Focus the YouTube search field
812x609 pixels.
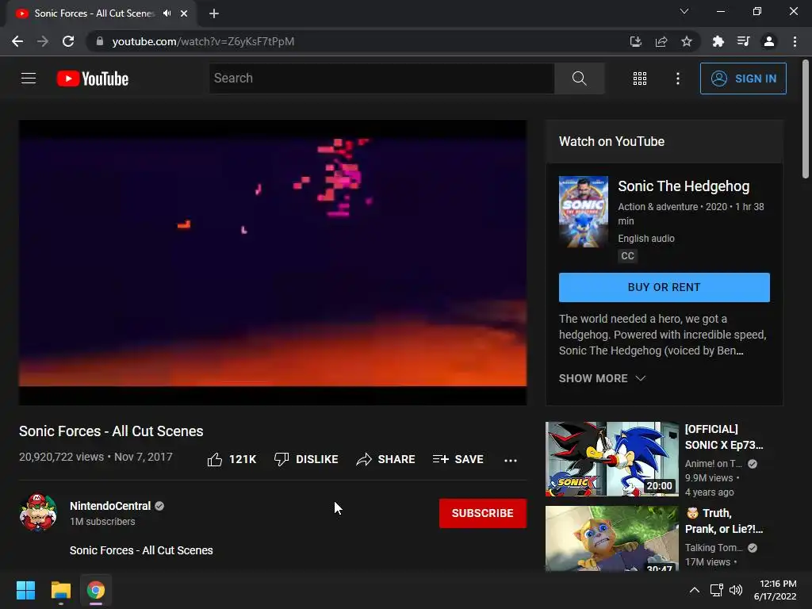click(x=382, y=79)
